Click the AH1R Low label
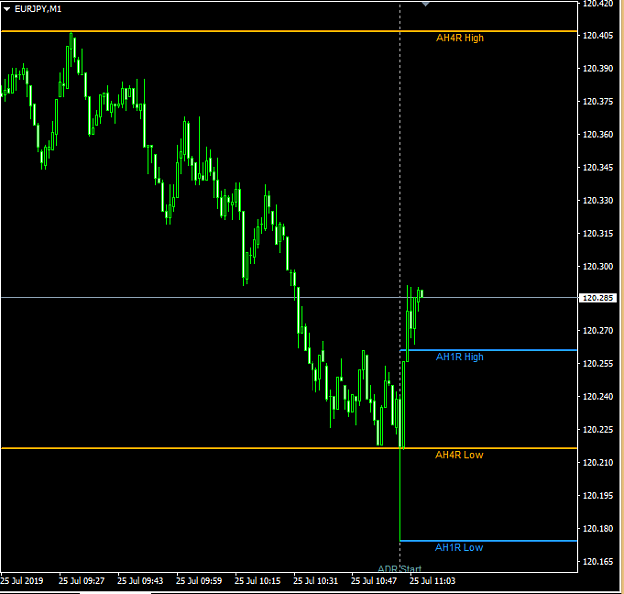This screenshot has width=624, height=594. tap(459, 548)
